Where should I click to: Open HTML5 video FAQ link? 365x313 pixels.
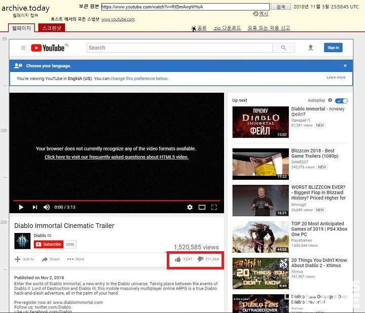point(117,157)
